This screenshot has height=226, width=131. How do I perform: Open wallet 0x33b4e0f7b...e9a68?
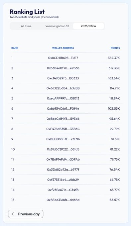coord(63,68)
